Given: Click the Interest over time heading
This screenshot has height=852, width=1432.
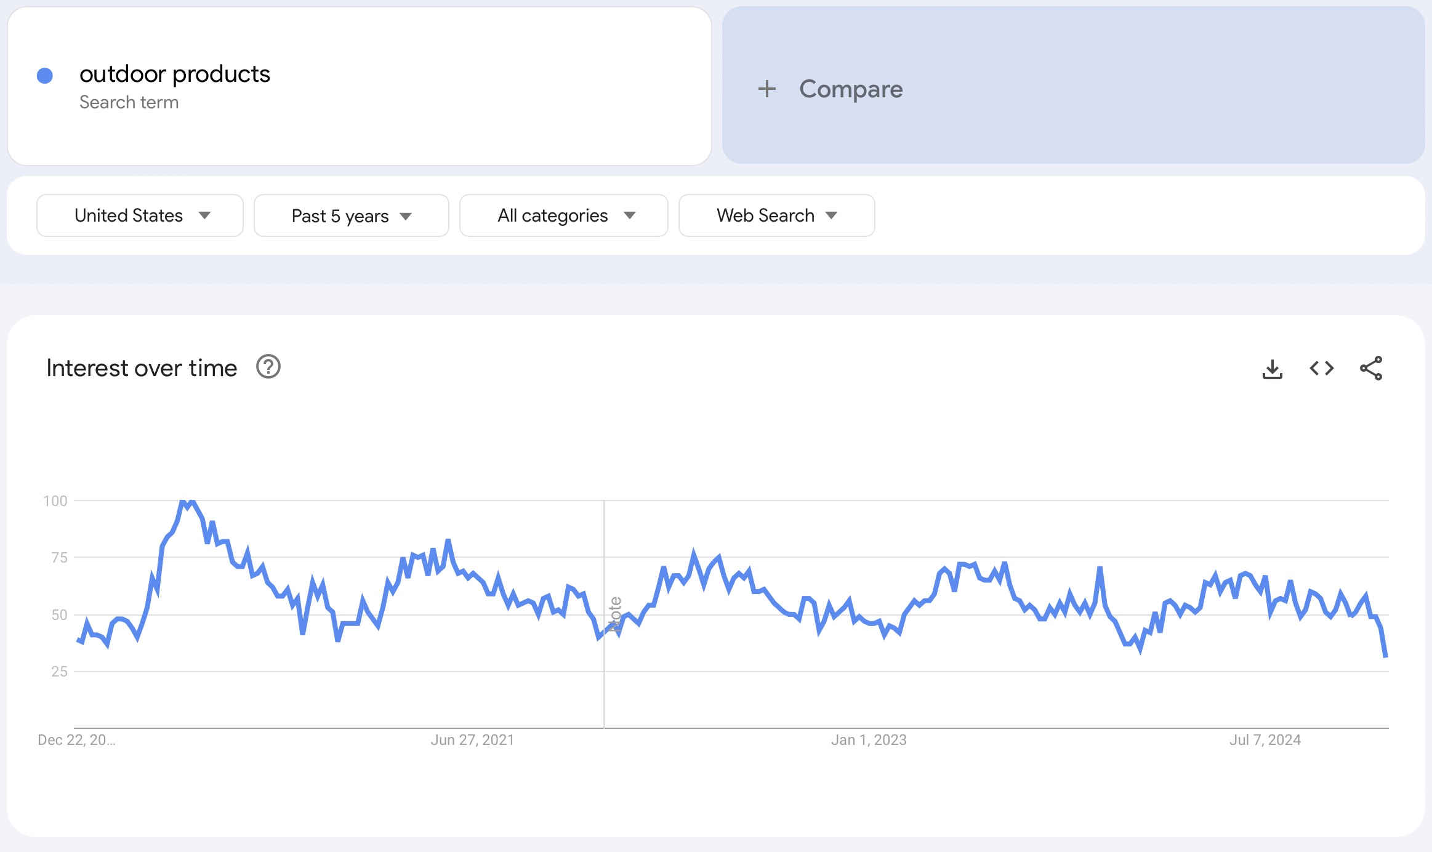Looking at the screenshot, I should pos(142,367).
